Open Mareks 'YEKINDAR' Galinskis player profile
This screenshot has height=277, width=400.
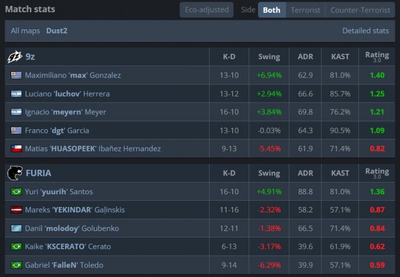(x=75, y=210)
